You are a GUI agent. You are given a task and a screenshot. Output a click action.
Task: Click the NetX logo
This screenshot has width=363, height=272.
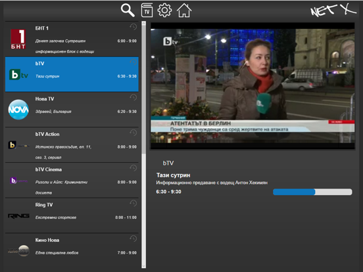(333, 11)
